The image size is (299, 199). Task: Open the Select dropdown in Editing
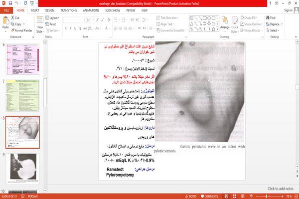pyautogui.click(x=273, y=30)
